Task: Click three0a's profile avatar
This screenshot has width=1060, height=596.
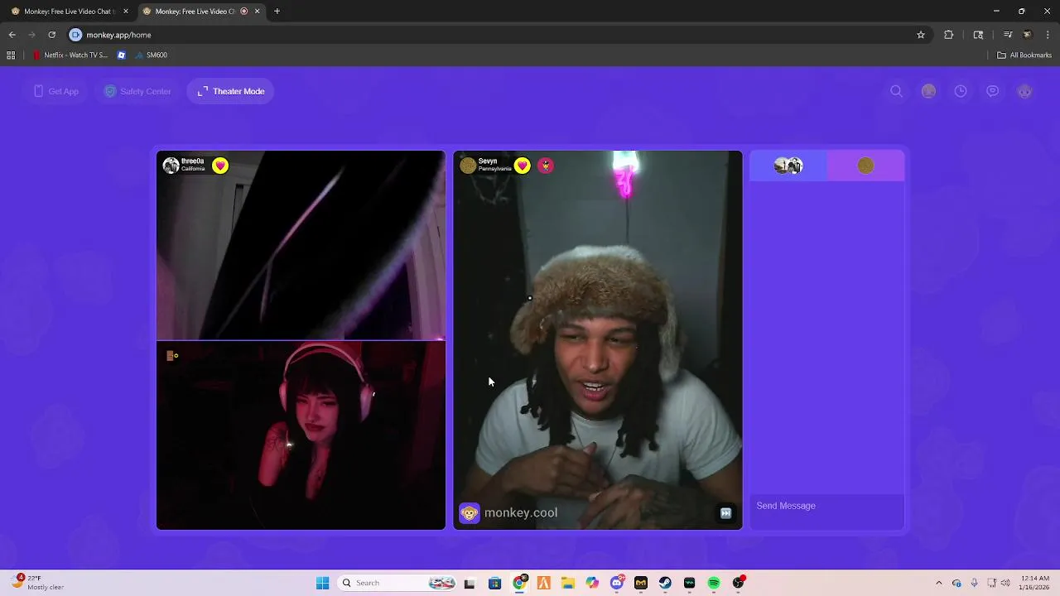Action: pos(171,166)
